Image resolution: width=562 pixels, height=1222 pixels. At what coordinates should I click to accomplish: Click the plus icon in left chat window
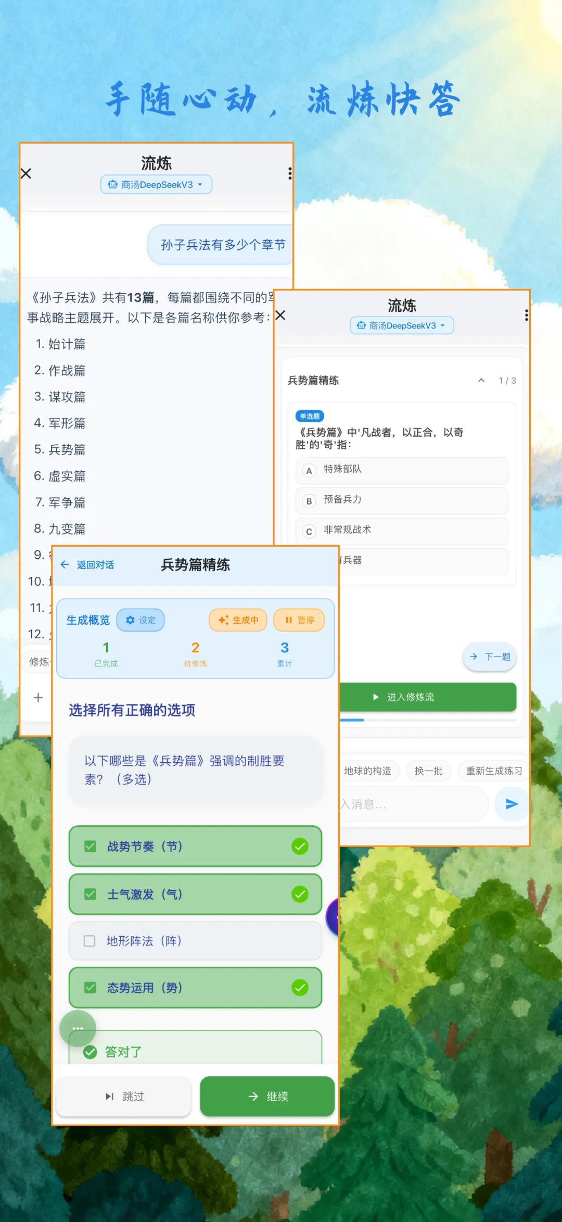(38, 698)
